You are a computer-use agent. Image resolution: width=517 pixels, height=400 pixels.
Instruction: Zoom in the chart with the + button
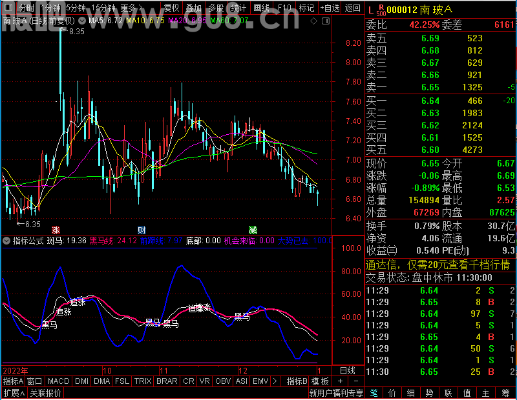(x=341, y=381)
